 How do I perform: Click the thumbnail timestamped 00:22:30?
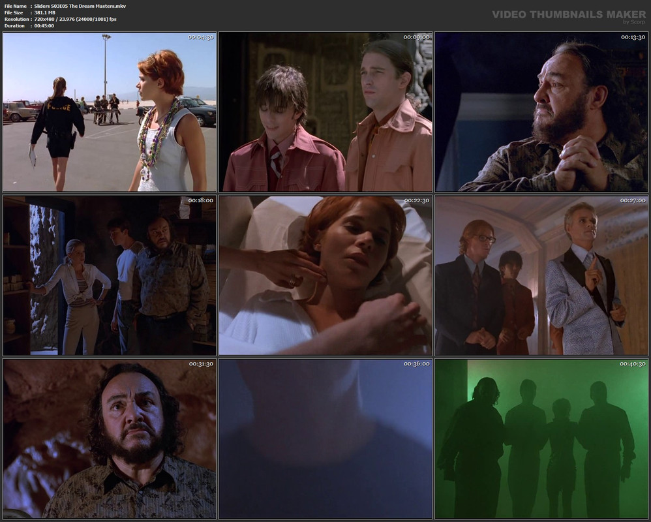coord(325,275)
